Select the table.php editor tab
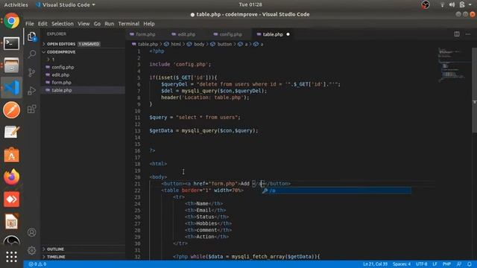 click(273, 34)
